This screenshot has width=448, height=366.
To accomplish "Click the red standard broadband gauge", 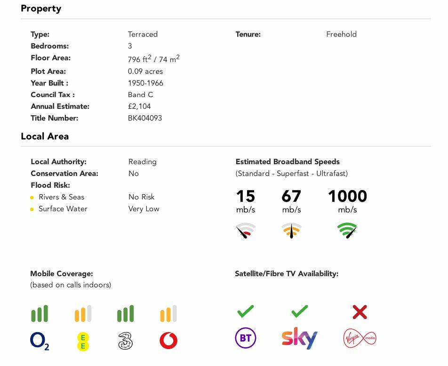I will (x=246, y=231).
